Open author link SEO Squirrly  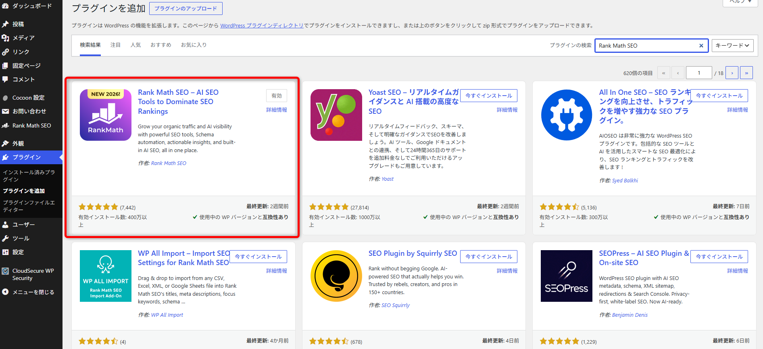(x=396, y=305)
